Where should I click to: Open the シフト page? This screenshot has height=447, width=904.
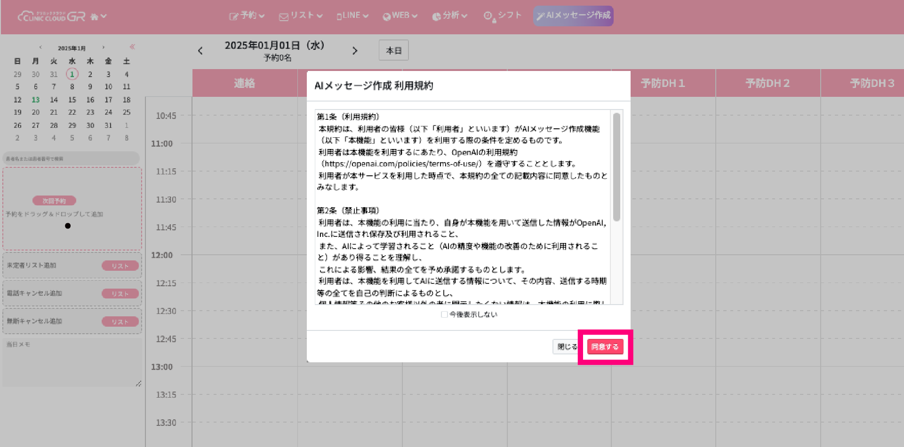point(503,16)
